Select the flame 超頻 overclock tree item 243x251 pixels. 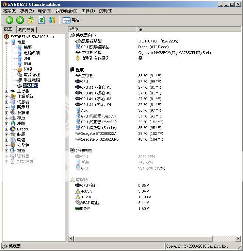[28, 69]
